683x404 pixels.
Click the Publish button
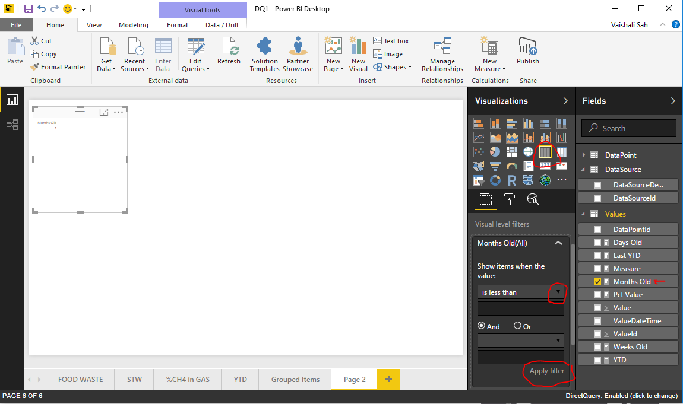click(x=528, y=51)
